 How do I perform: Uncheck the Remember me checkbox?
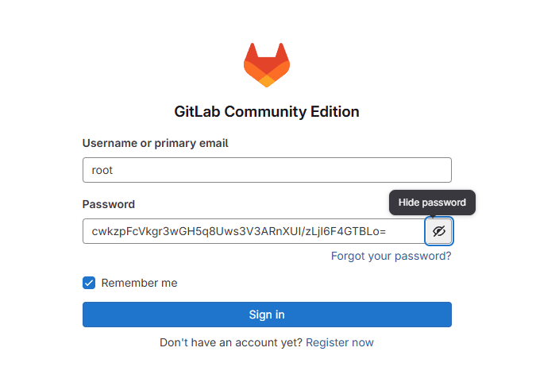point(89,283)
